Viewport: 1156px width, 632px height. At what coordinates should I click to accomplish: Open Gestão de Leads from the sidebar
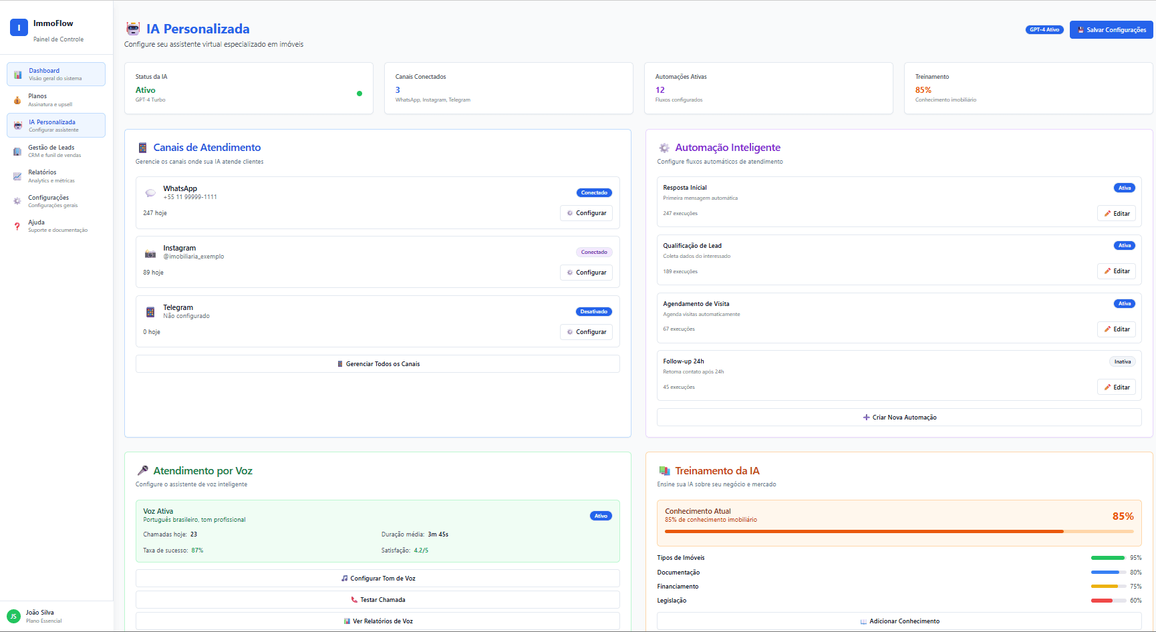tap(56, 150)
